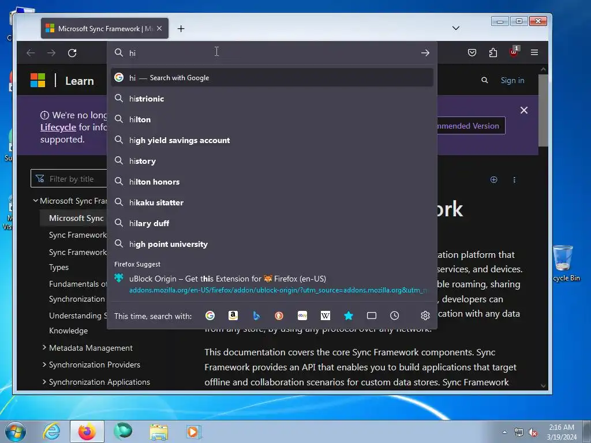Open File Explorer from taskbar
591x443 pixels.
(x=159, y=431)
